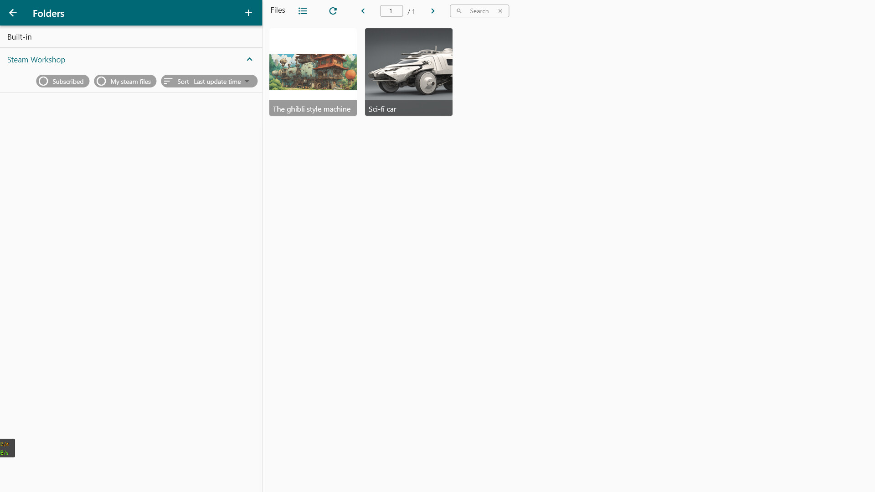Screen dimensions: 875x492
Task: Select the Built-in section
Action: click(x=19, y=37)
